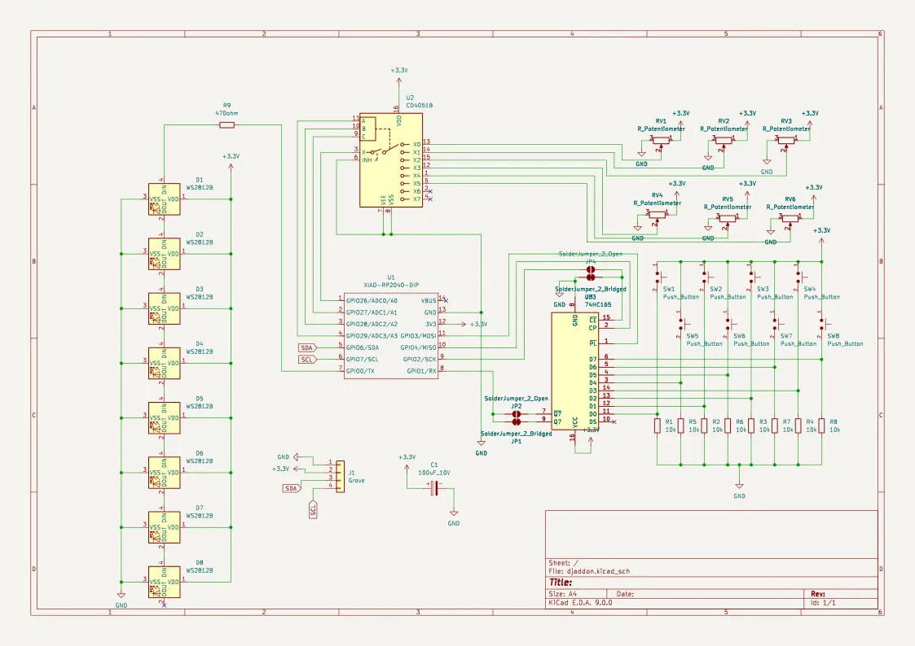Select the C1 capacitor symbol
Screen dimensions: 915x646
coord(434,488)
